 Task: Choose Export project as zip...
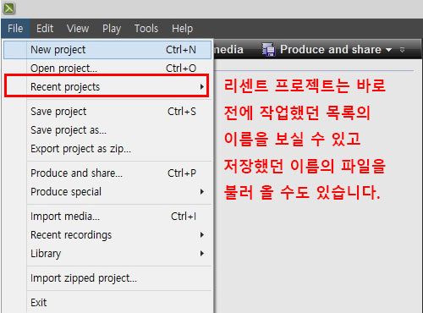click(107, 149)
